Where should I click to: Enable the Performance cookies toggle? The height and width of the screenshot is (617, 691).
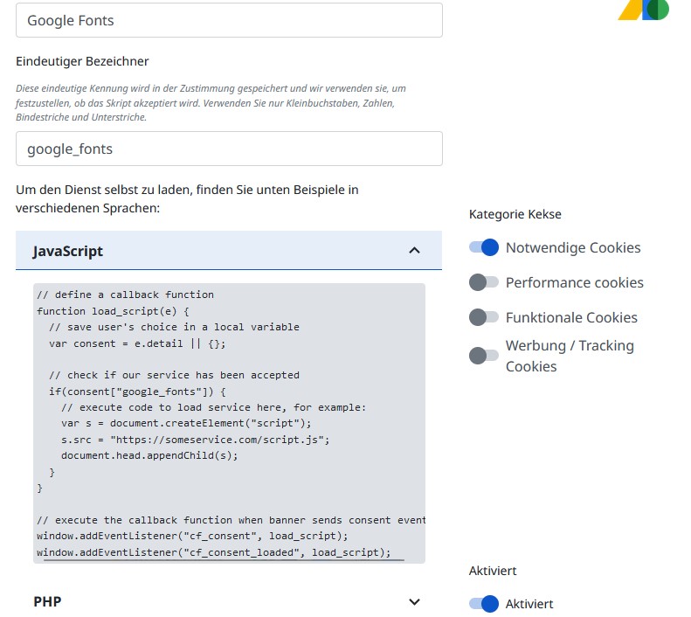(483, 282)
